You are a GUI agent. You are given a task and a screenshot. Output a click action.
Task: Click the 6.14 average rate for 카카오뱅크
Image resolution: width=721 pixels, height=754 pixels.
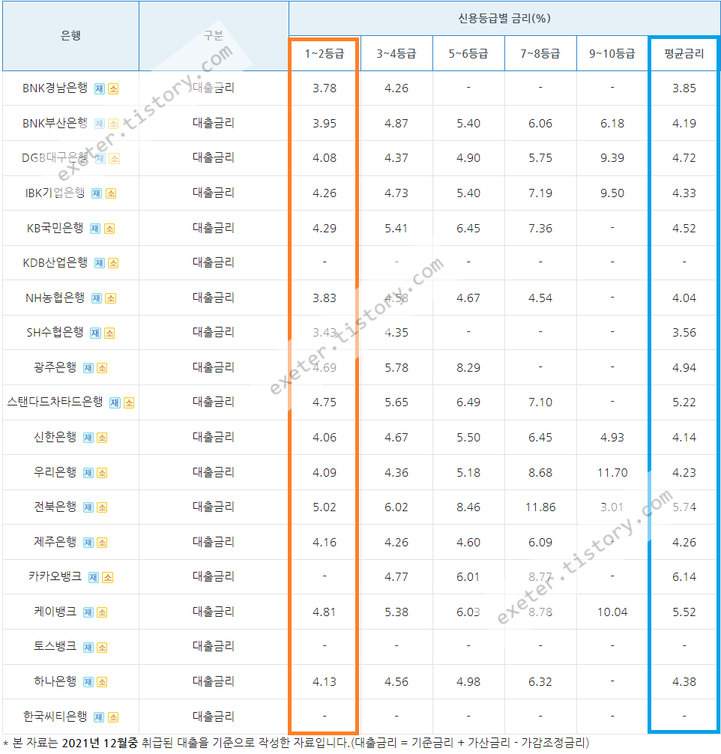684,577
